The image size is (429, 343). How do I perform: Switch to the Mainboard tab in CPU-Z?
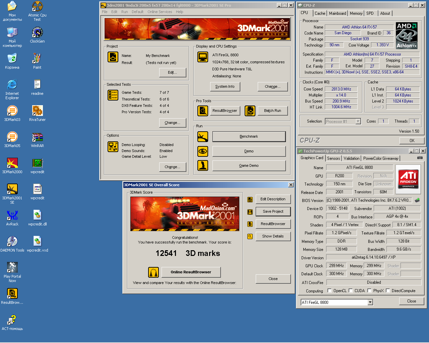[337, 13]
